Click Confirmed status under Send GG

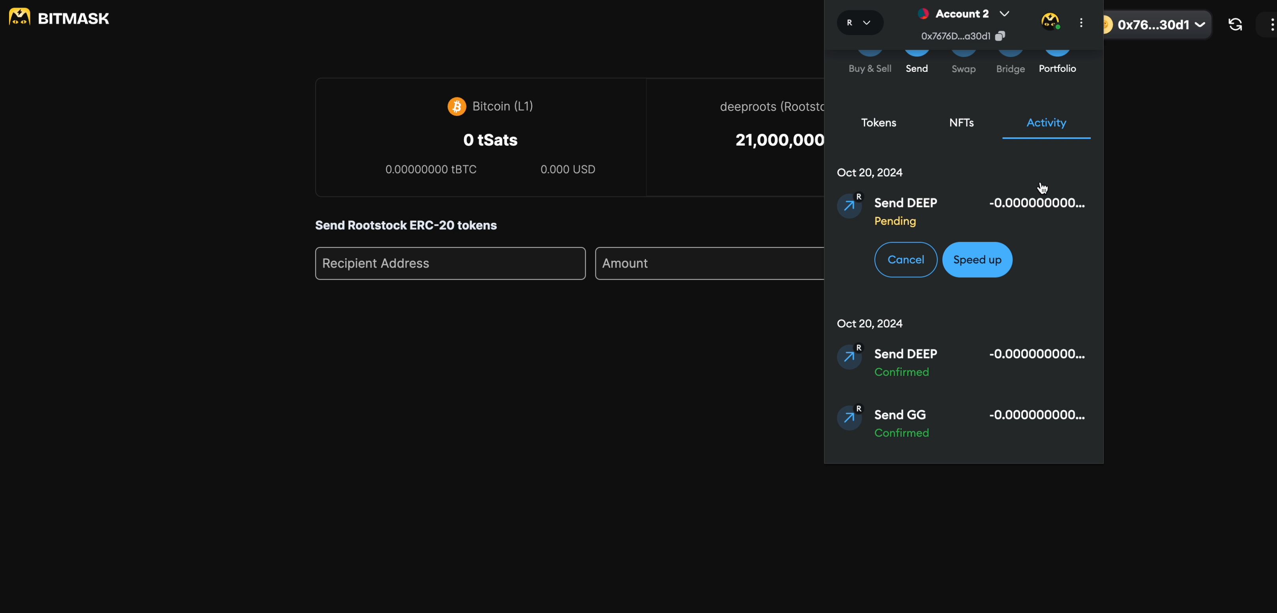coord(901,433)
